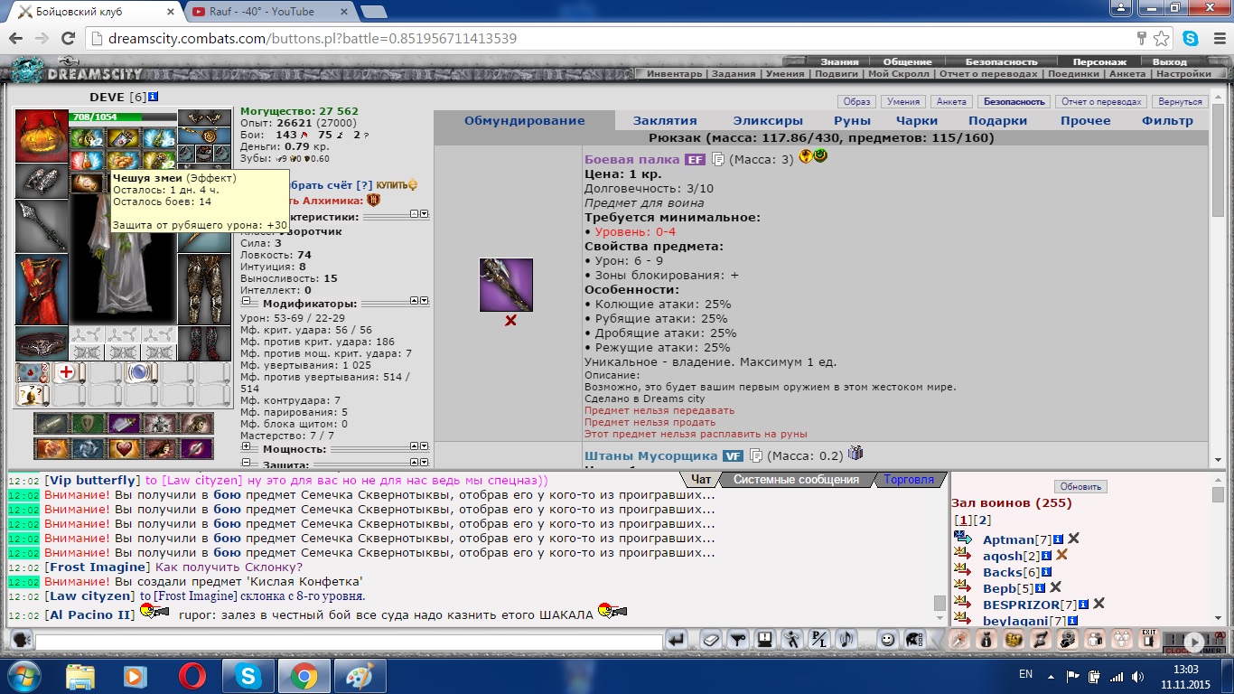Move Мощность section down arrow

(x=425, y=446)
